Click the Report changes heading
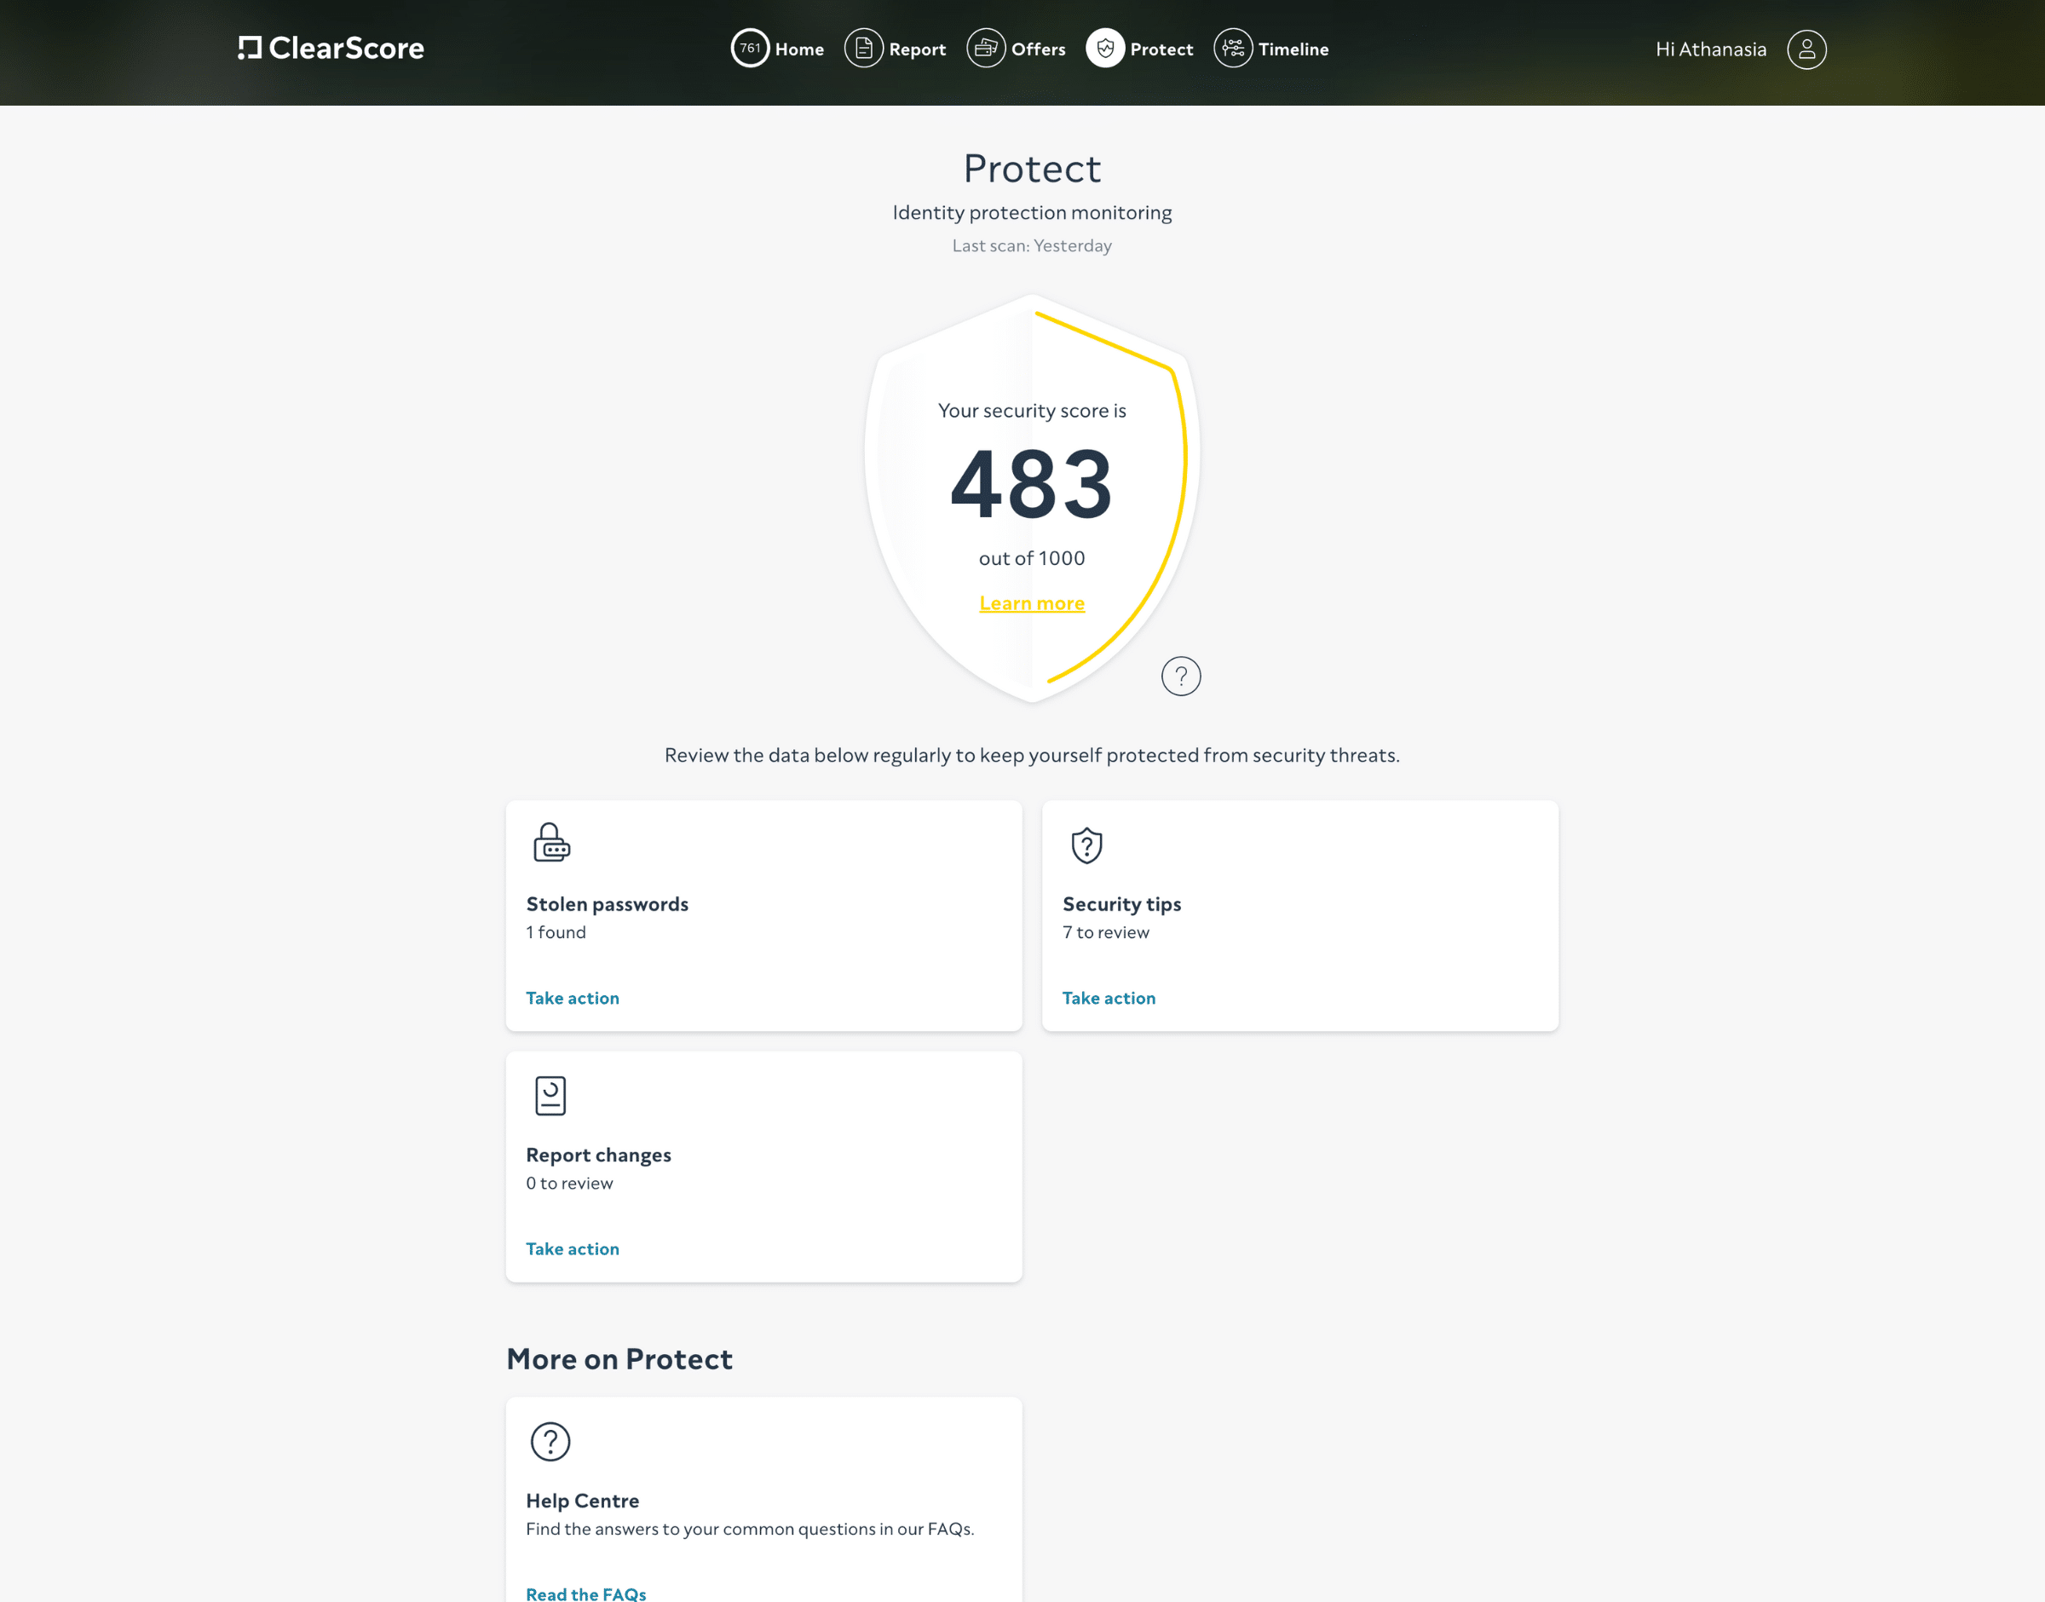This screenshot has height=1602, width=2045. click(x=598, y=1155)
